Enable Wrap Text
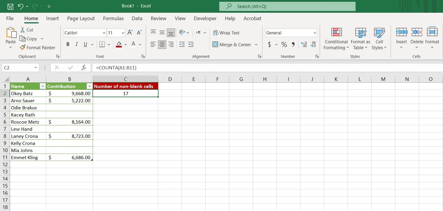Viewport: 443px width, 211px height. pos(226,33)
